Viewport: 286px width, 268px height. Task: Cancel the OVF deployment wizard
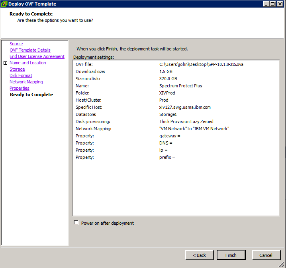tap(266, 255)
